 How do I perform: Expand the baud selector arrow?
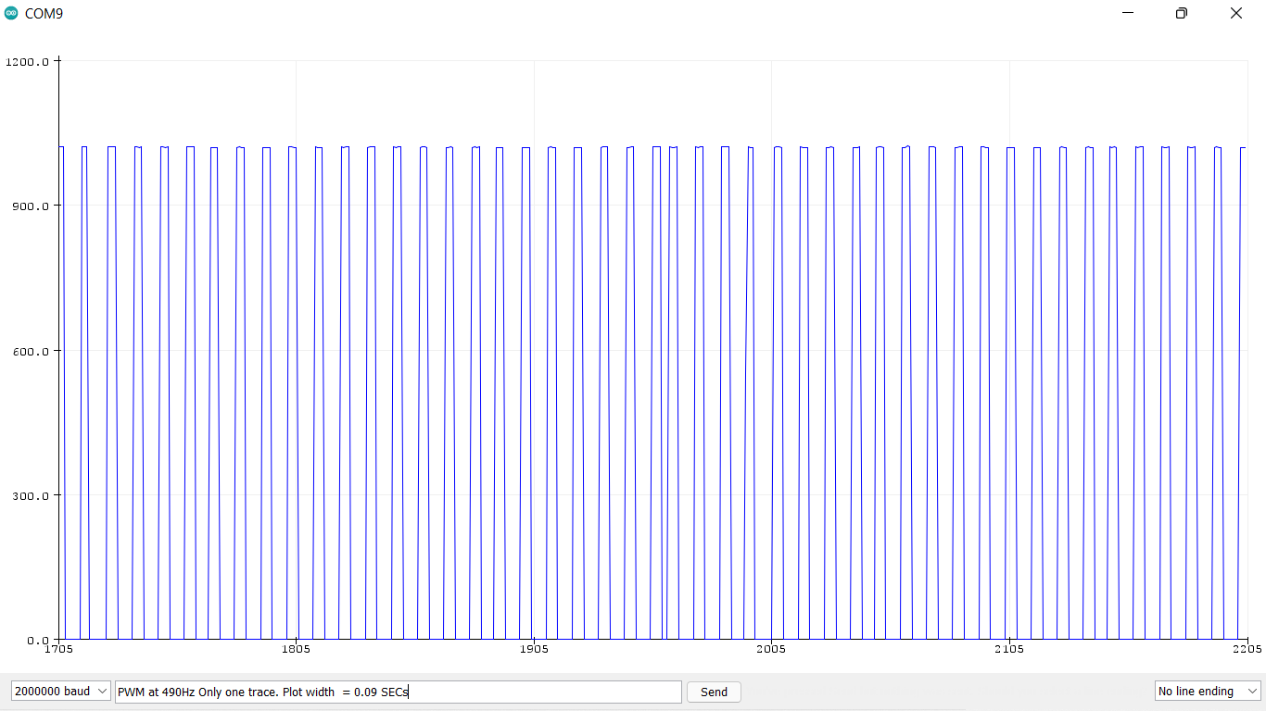[102, 691]
